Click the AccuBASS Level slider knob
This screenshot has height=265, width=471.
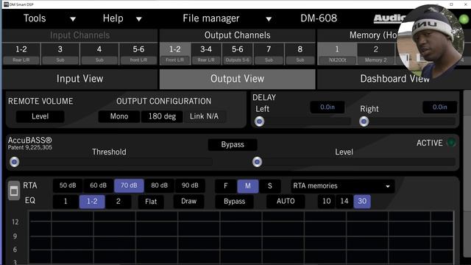(x=257, y=162)
